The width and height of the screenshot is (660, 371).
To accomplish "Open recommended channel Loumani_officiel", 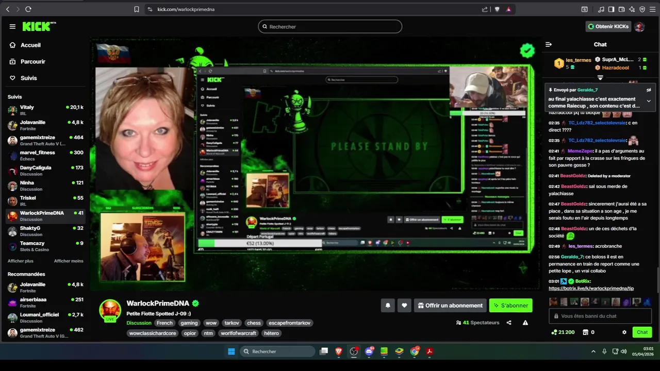I will click(45, 317).
